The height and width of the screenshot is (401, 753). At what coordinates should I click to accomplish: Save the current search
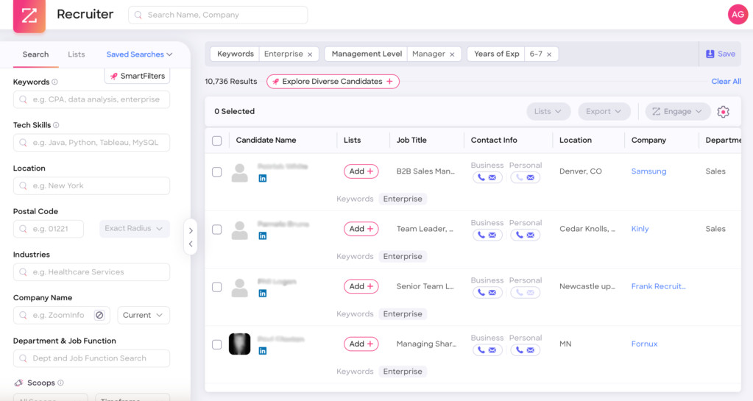point(721,54)
